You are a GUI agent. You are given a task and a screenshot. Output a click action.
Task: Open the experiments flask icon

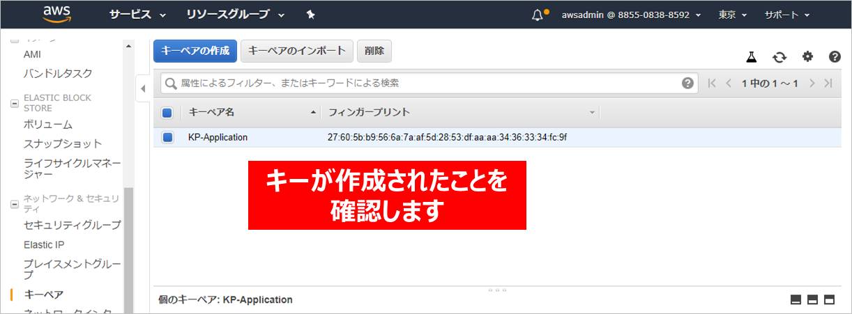[x=752, y=57]
